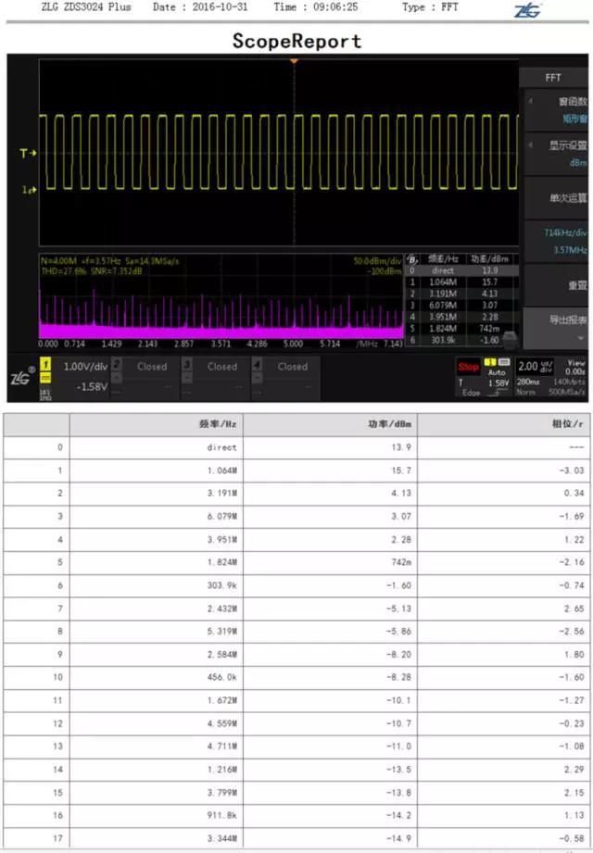Click the channel 1 ground level marker

(x=28, y=189)
